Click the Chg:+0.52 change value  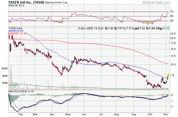(163, 28)
